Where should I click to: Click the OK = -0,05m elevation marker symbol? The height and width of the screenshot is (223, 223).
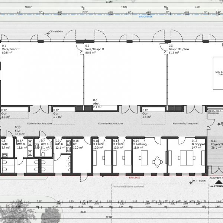pyautogui.click(x=188, y=181)
